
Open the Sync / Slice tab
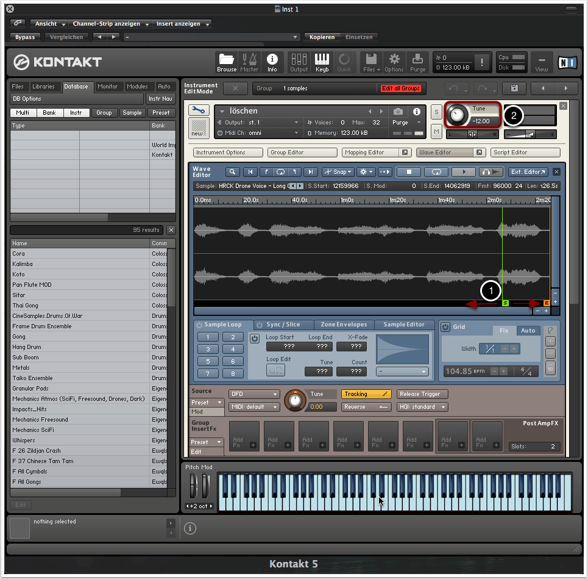[x=283, y=325]
